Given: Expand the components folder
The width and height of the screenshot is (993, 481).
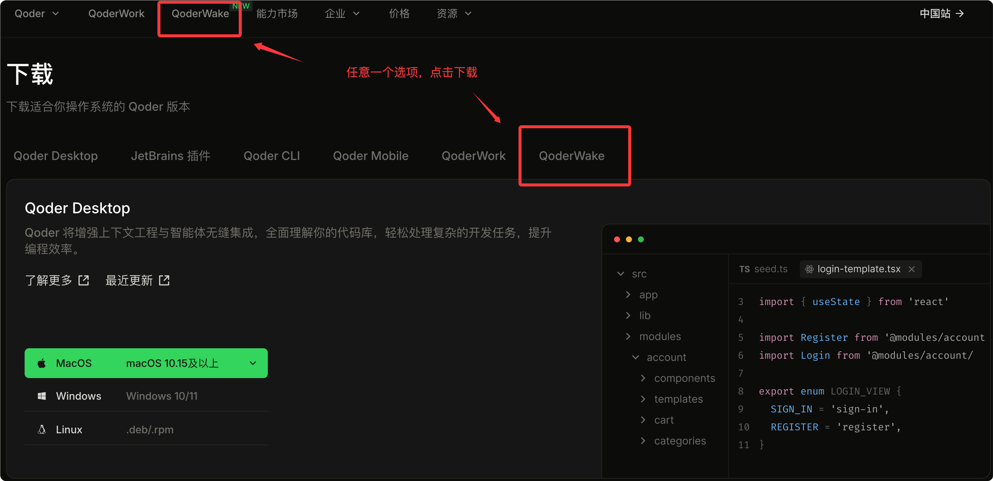Looking at the screenshot, I should (x=643, y=378).
